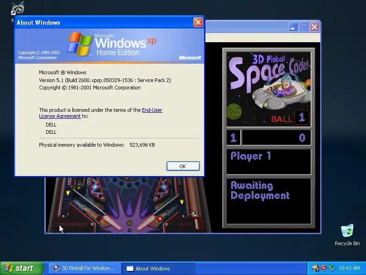
Task: Minimize the 3D Pinball window
Action: [293, 27]
